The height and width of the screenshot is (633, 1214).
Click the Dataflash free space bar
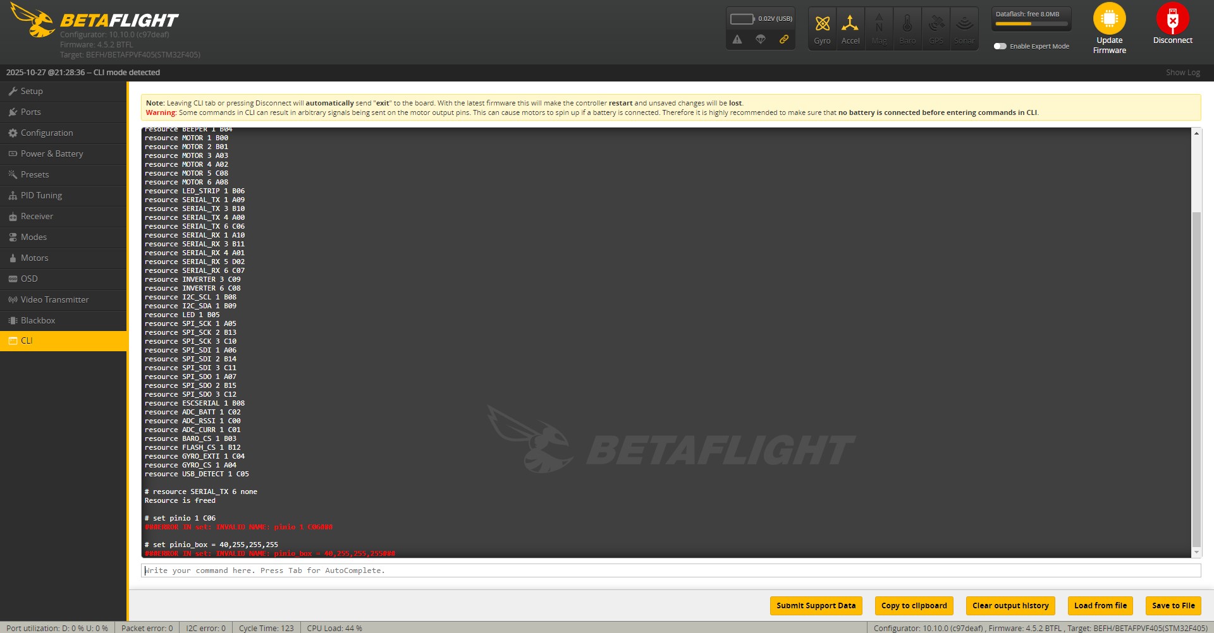[1031, 24]
